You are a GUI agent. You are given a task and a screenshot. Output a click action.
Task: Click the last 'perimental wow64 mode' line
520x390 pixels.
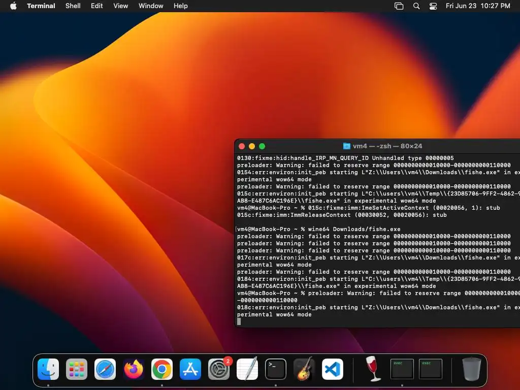pos(274,314)
